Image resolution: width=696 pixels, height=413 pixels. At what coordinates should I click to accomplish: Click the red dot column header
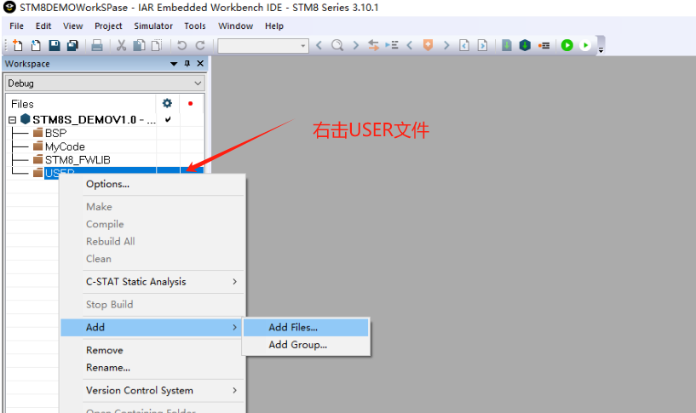pos(191,103)
